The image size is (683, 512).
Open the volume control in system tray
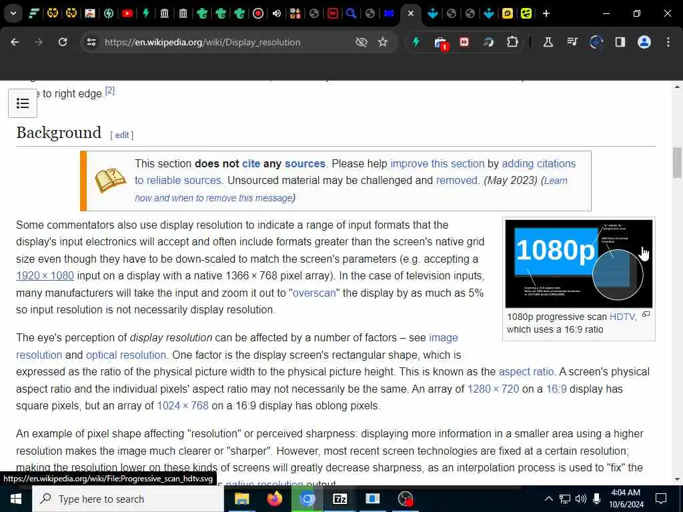click(x=581, y=499)
